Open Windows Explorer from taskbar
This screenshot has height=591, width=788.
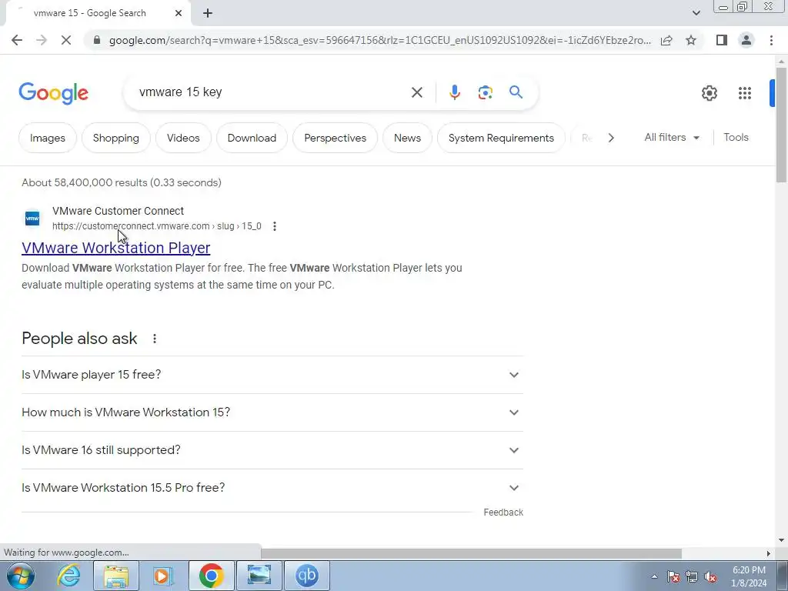click(116, 576)
